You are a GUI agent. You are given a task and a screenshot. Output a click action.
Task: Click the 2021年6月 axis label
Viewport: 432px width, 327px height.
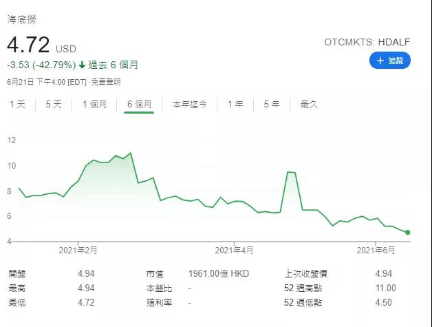click(376, 251)
